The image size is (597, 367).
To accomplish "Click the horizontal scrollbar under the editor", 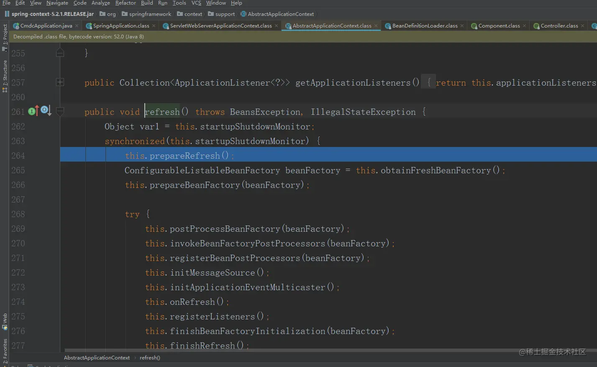I will pyautogui.click(x=293, y=350).
